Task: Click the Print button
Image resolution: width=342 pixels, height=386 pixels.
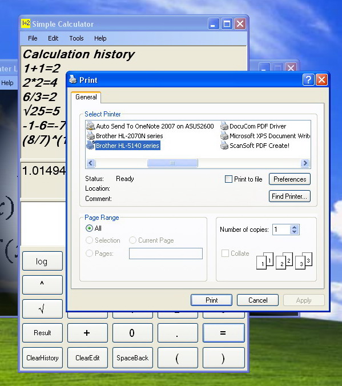Action: (211, 300)
